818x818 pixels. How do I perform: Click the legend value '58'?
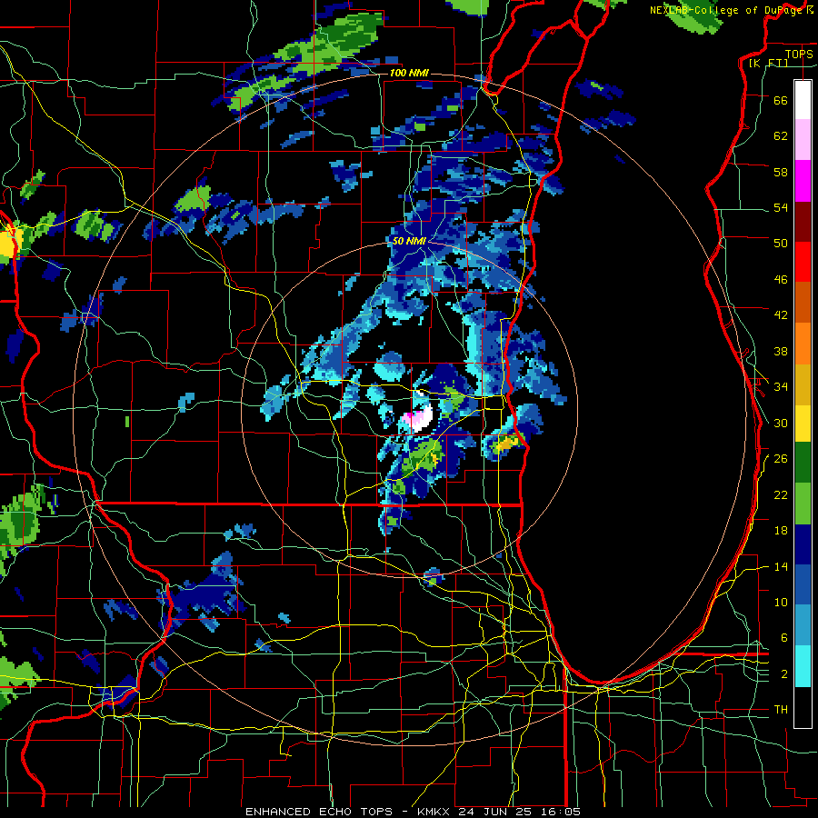(781, 172)
